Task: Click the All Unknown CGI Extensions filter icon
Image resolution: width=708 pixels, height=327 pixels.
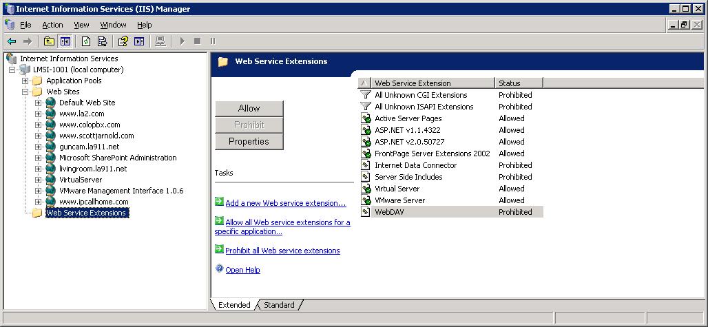Action: pyautogui.click(x=365, y=95)
